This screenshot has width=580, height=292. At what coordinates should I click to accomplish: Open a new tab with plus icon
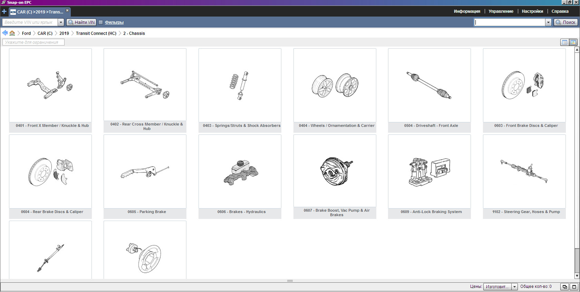(x=4, y=11)
